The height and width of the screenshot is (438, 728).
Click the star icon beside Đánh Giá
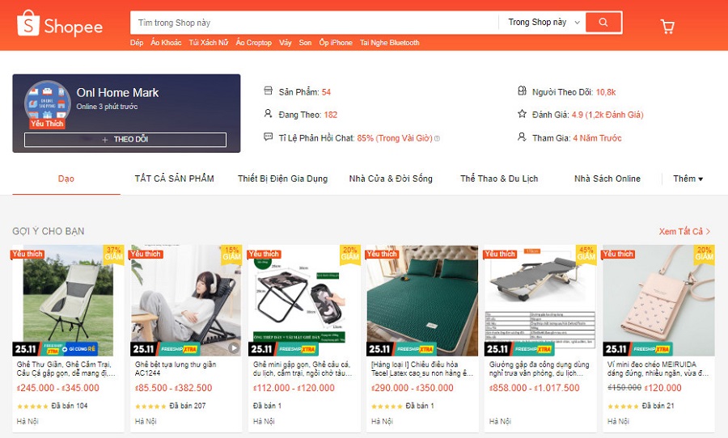pyautogui.click(x=523, y=114)
